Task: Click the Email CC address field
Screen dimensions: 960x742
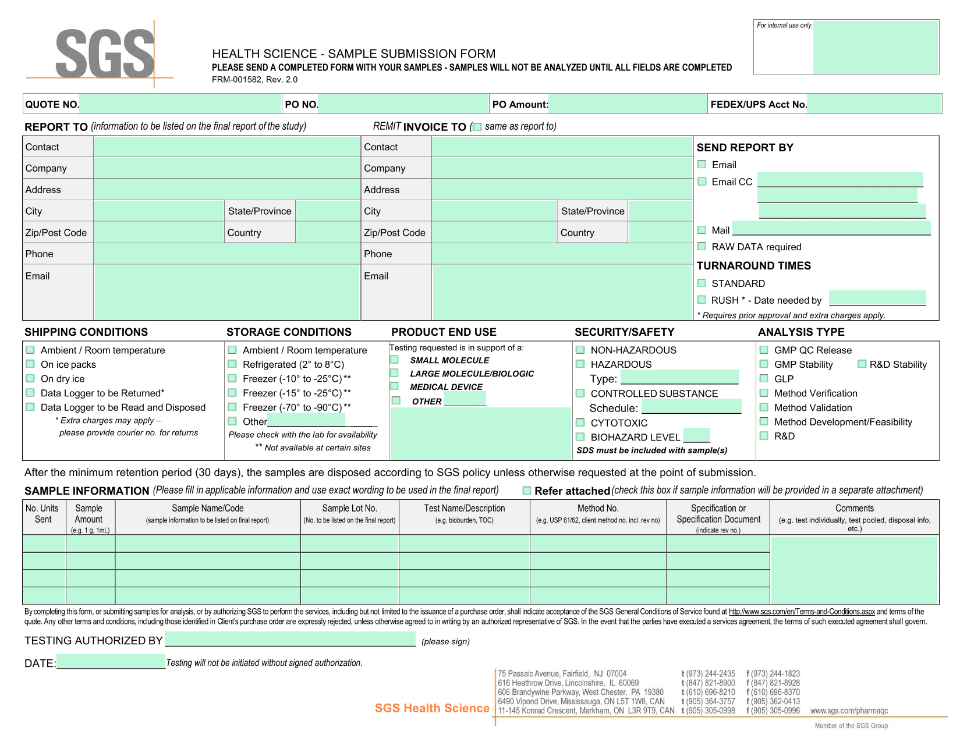Action: click(x=840, y=180)
